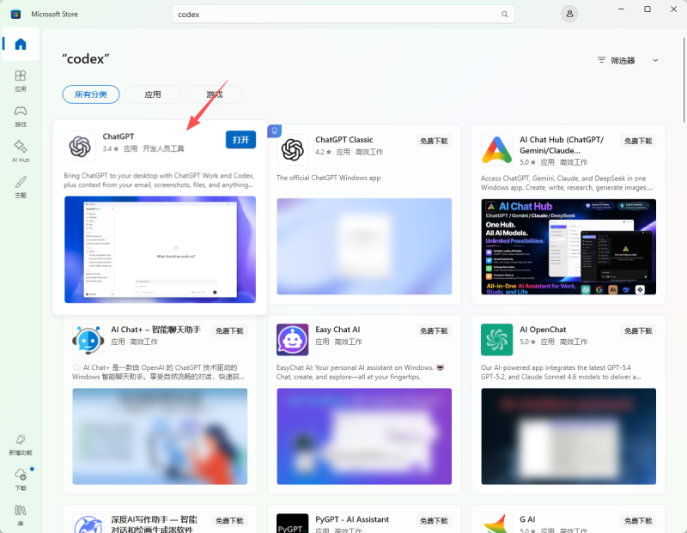Open the AI Hub sidebar section
The image size is (687, 533).
click(x=21, y=152)
